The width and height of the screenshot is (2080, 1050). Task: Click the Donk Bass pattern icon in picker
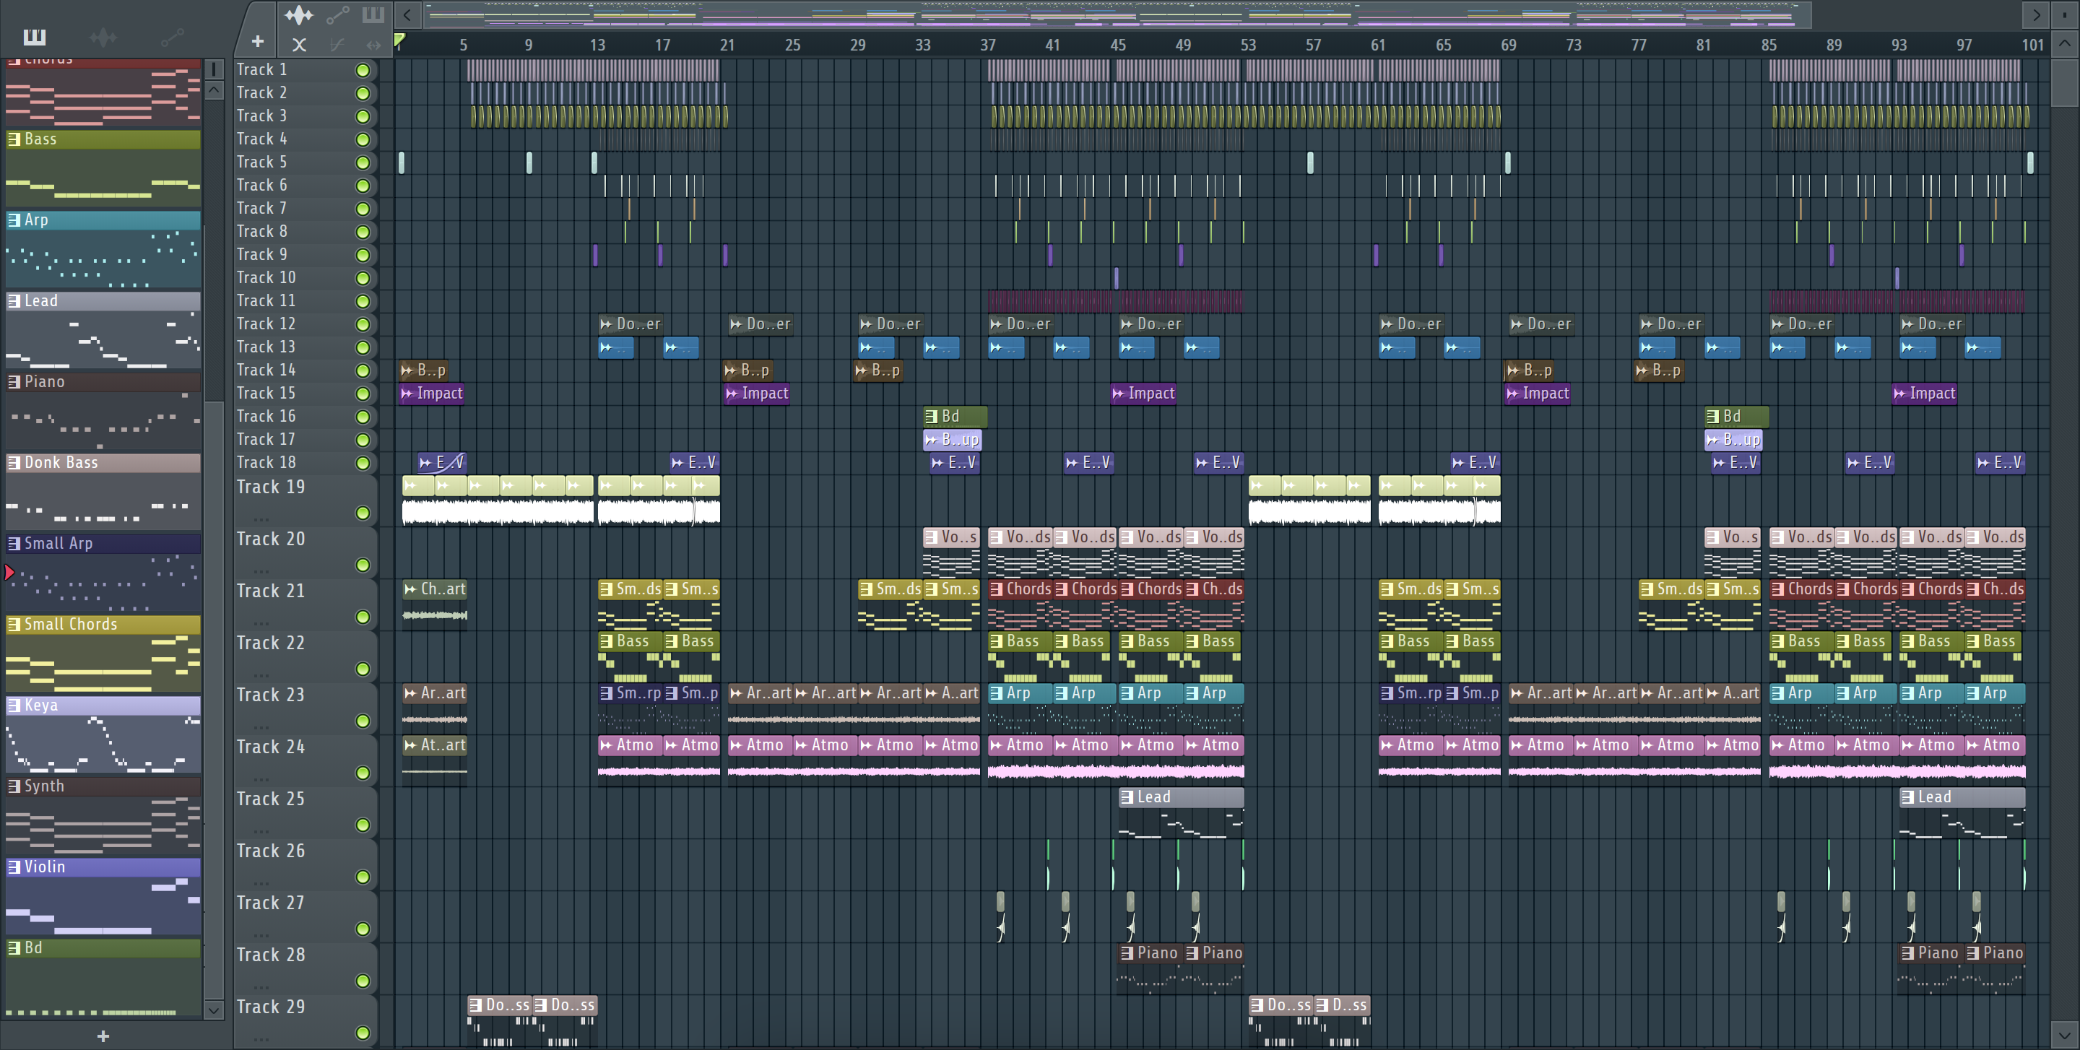pyautogui.click(x=14, y=462)
